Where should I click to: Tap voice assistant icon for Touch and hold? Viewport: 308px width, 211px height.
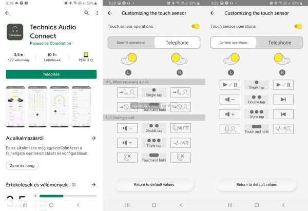230,129
